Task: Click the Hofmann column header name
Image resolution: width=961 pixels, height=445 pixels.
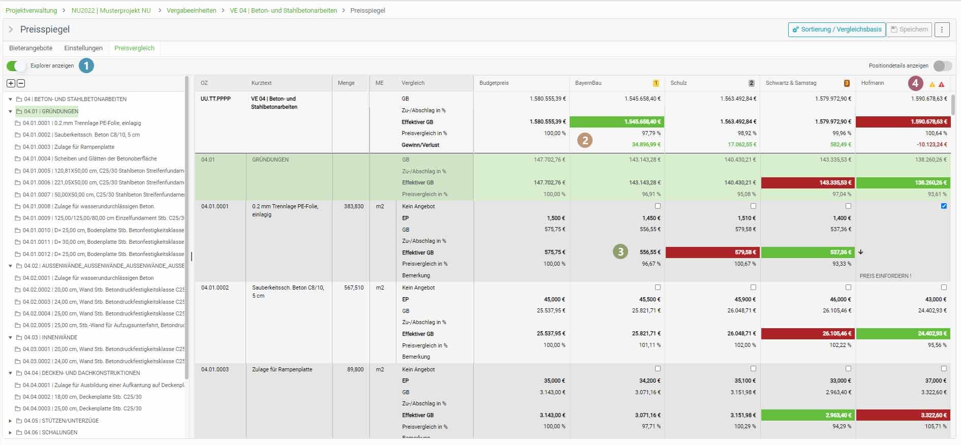Action: (872, 83)
